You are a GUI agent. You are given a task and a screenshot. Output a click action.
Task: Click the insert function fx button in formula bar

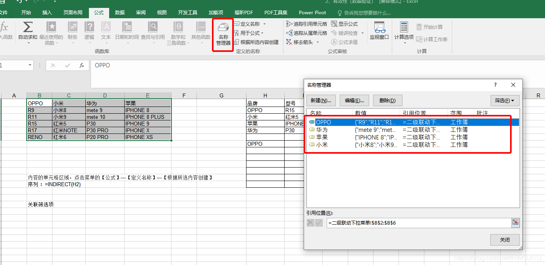[82, 65]
